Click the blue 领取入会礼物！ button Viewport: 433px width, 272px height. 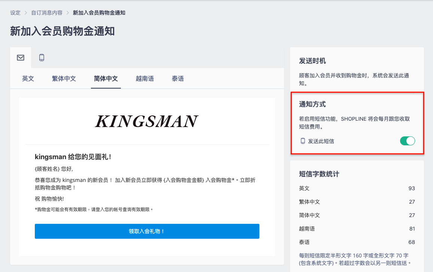click(x=147, y=231)
